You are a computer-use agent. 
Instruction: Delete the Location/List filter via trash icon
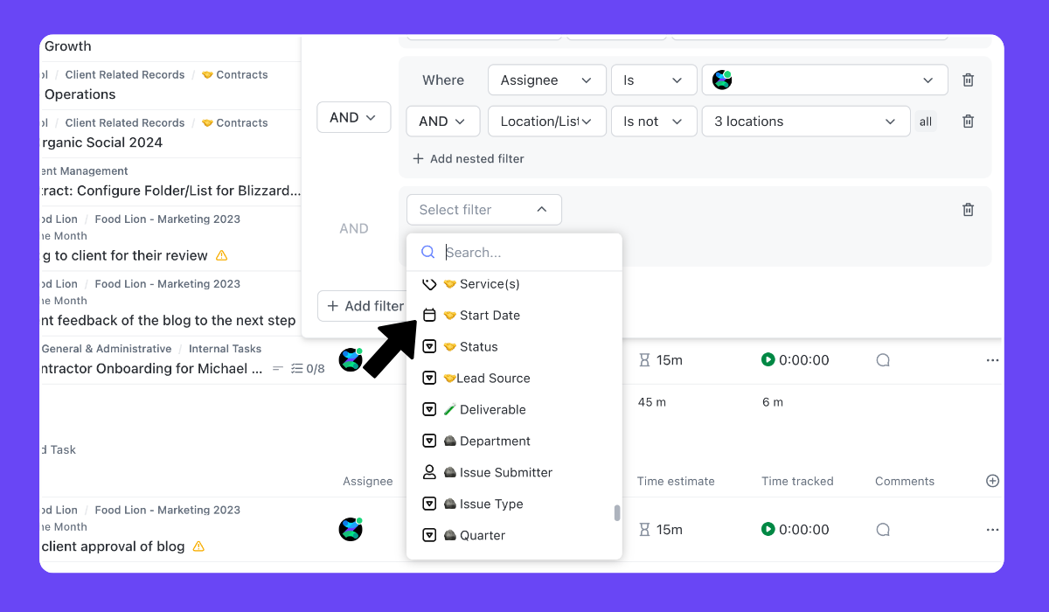[x=968, y=121]
